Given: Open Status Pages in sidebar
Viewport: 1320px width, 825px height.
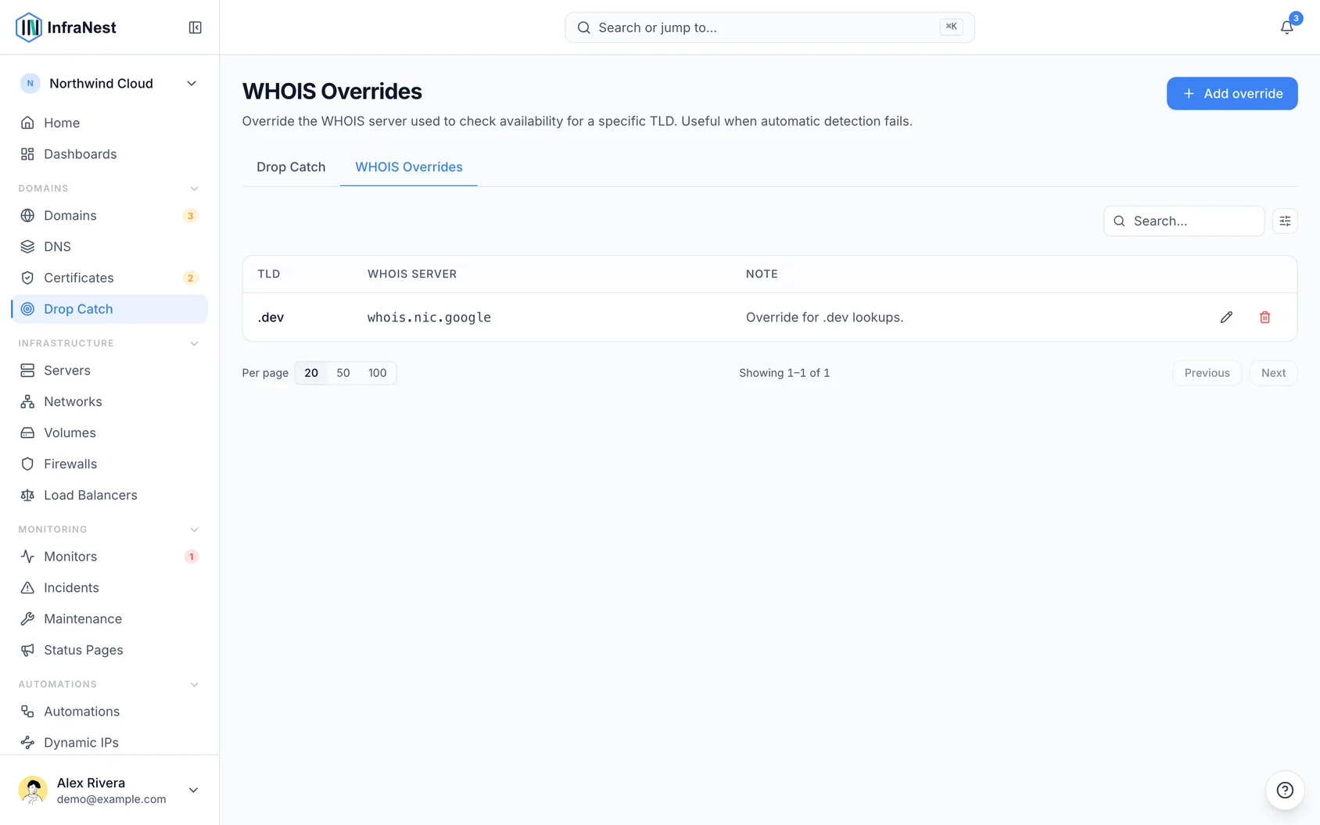Looking at the screenshot, I should coord(109,650).
